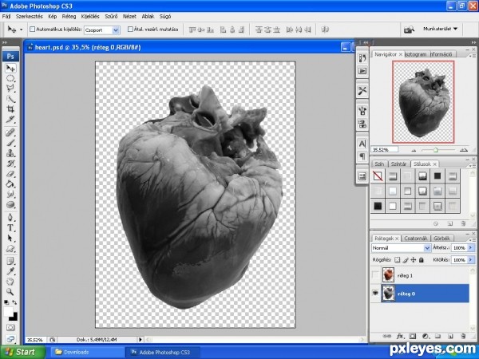Screen dimensions: 479x359
Task: Select the Sponge tool
Action: [x=10, y=204]
